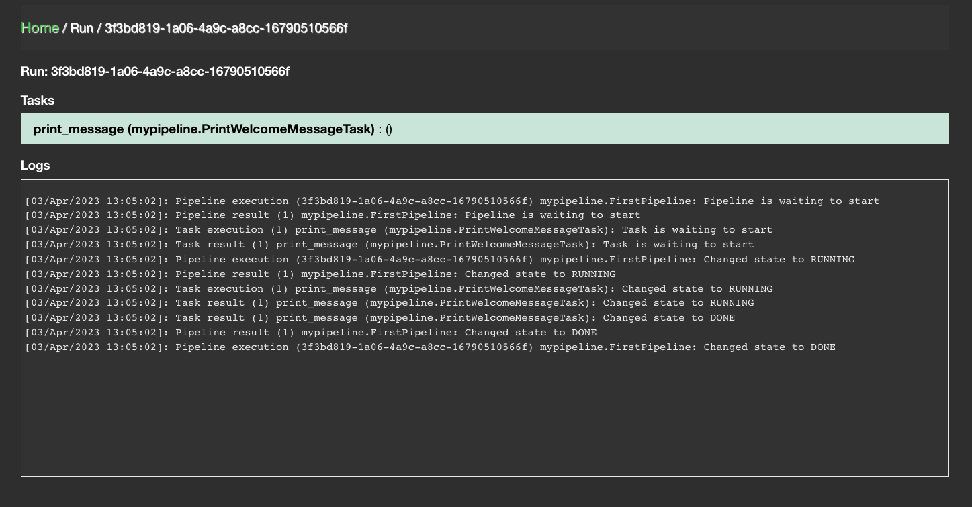Image resolution: width=972 pixels, height=507 pixels.
Task: Select log line 'Task result: Task is waiting to start'
Action: [x=390, y=245]
